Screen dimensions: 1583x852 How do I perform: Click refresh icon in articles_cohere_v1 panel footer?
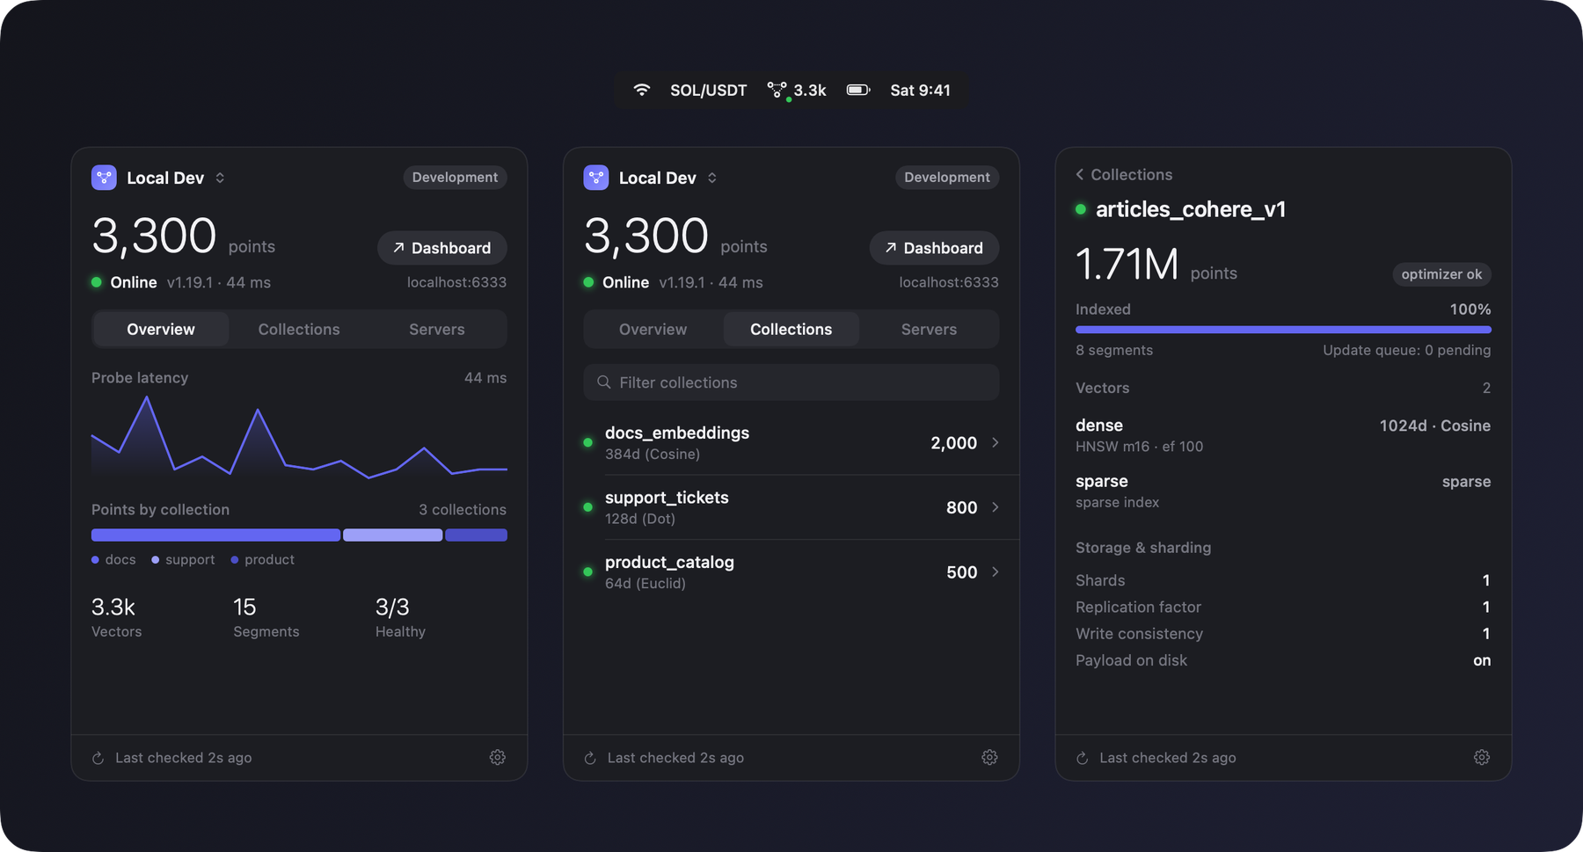pos(1083,758)
